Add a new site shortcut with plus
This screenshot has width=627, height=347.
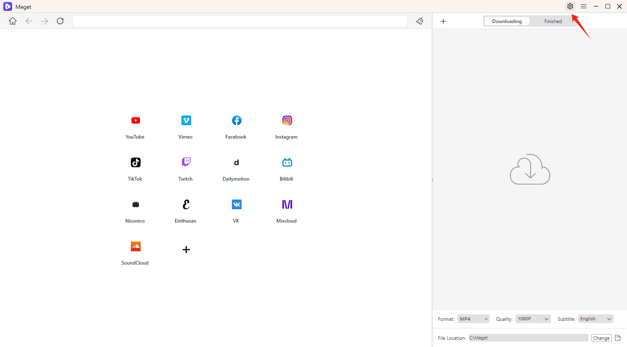click(186, 250)
